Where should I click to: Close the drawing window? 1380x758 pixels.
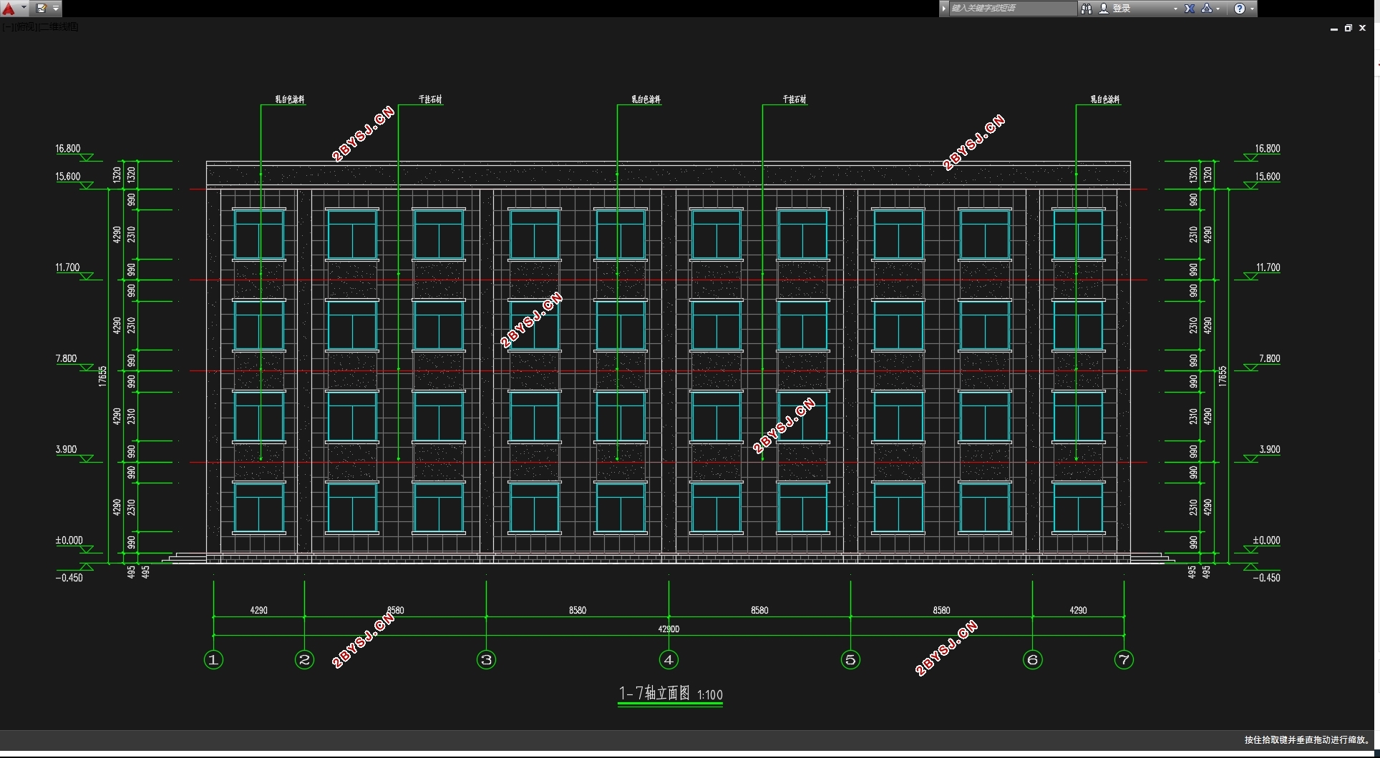click(x=1362, y=28)
